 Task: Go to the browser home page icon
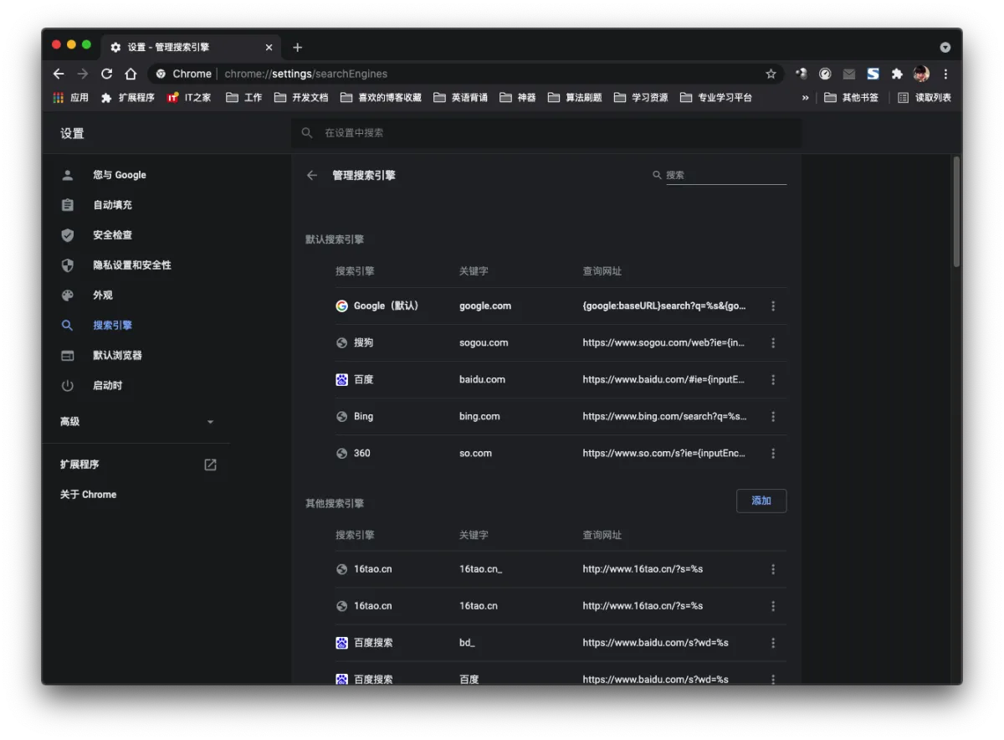coord(131,74)
